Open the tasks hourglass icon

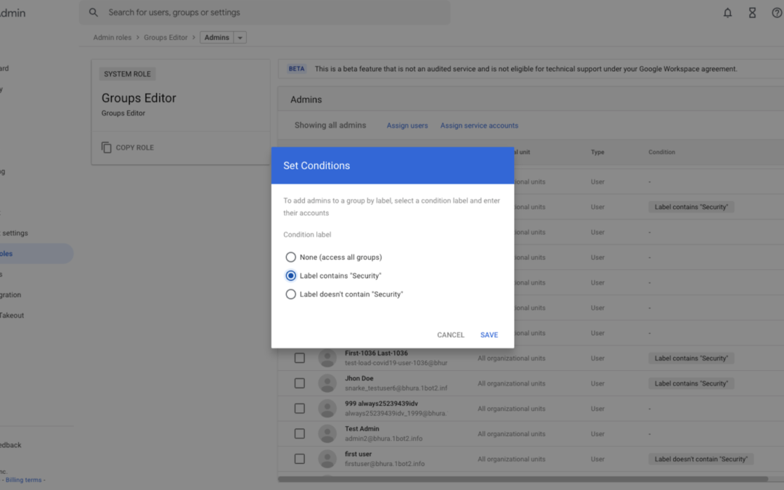tap(752, 12)
